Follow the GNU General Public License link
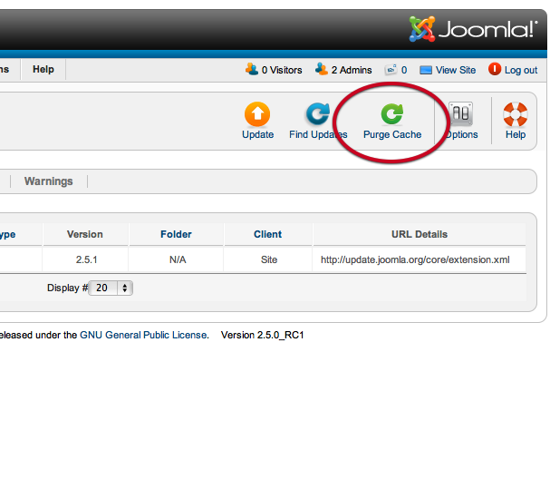 point(143,335)
